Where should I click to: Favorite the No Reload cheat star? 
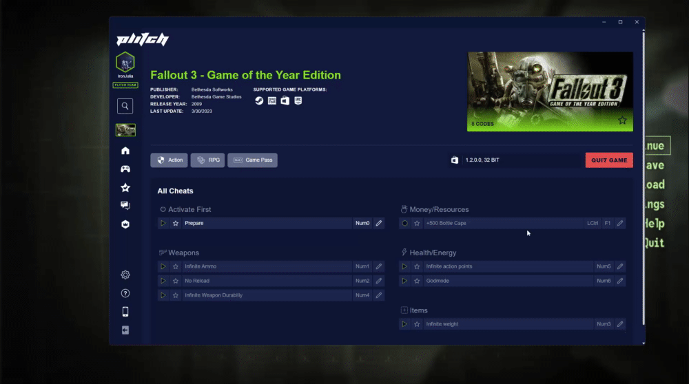[x=176, y=281]
